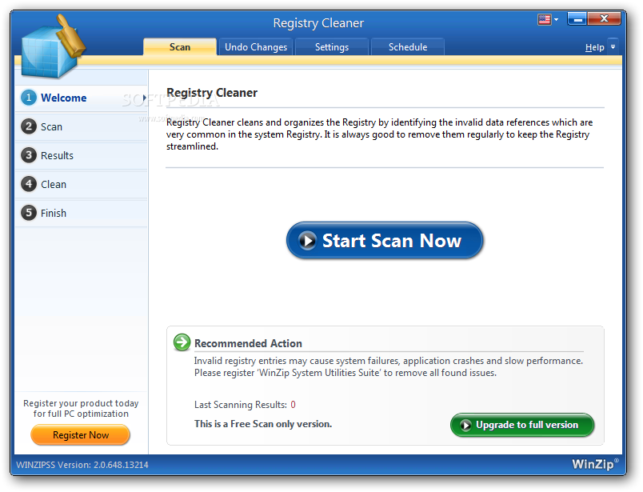Minimize the Registry Cleaner window
The height and width of the screenshot is (492, 643).
coord(577,19)
